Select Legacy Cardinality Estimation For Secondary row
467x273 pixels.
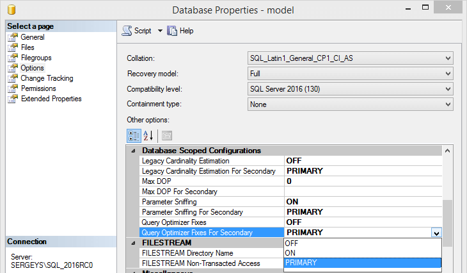coord(290,171)
